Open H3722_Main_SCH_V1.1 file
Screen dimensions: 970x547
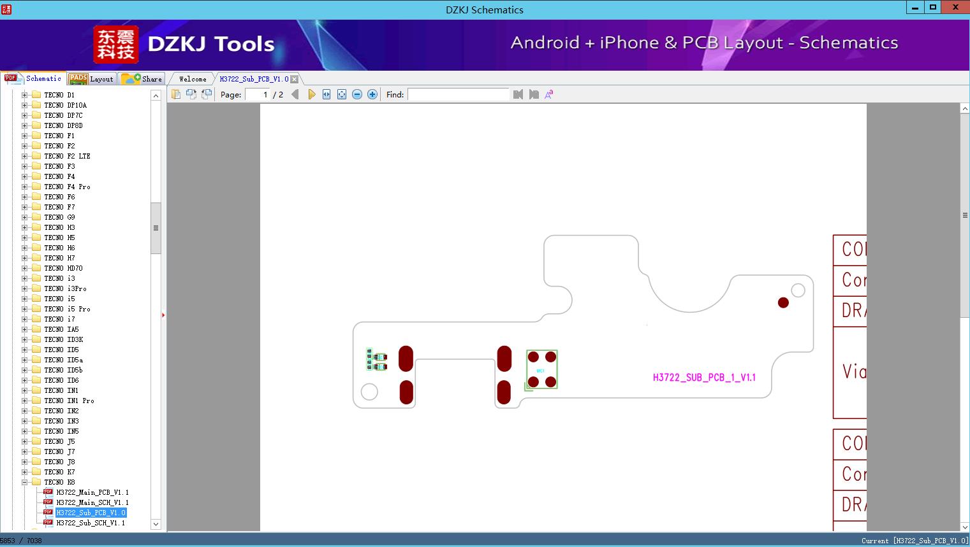point(92,502)
